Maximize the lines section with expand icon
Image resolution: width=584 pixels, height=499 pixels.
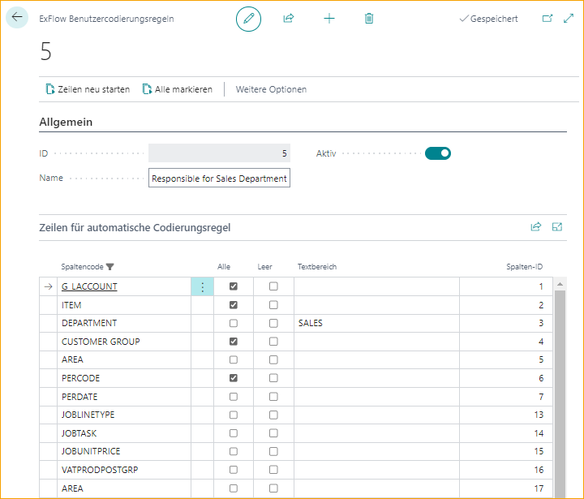557,227
